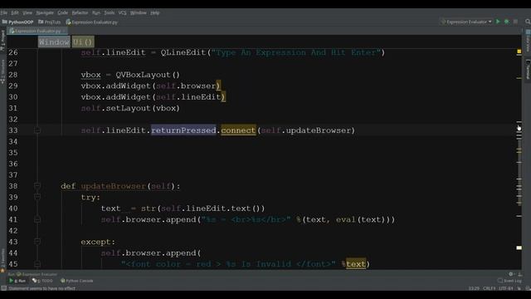This screenshot has width=531, height=299.
Task: Click the highlighted connect word on line 33
Action: [x=238, y=130]
